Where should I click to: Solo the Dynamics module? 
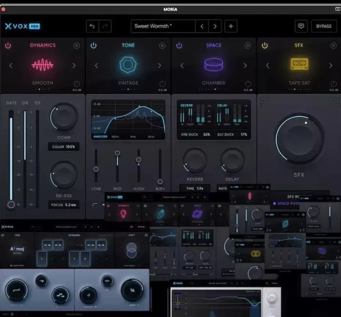tap(76, 46)
